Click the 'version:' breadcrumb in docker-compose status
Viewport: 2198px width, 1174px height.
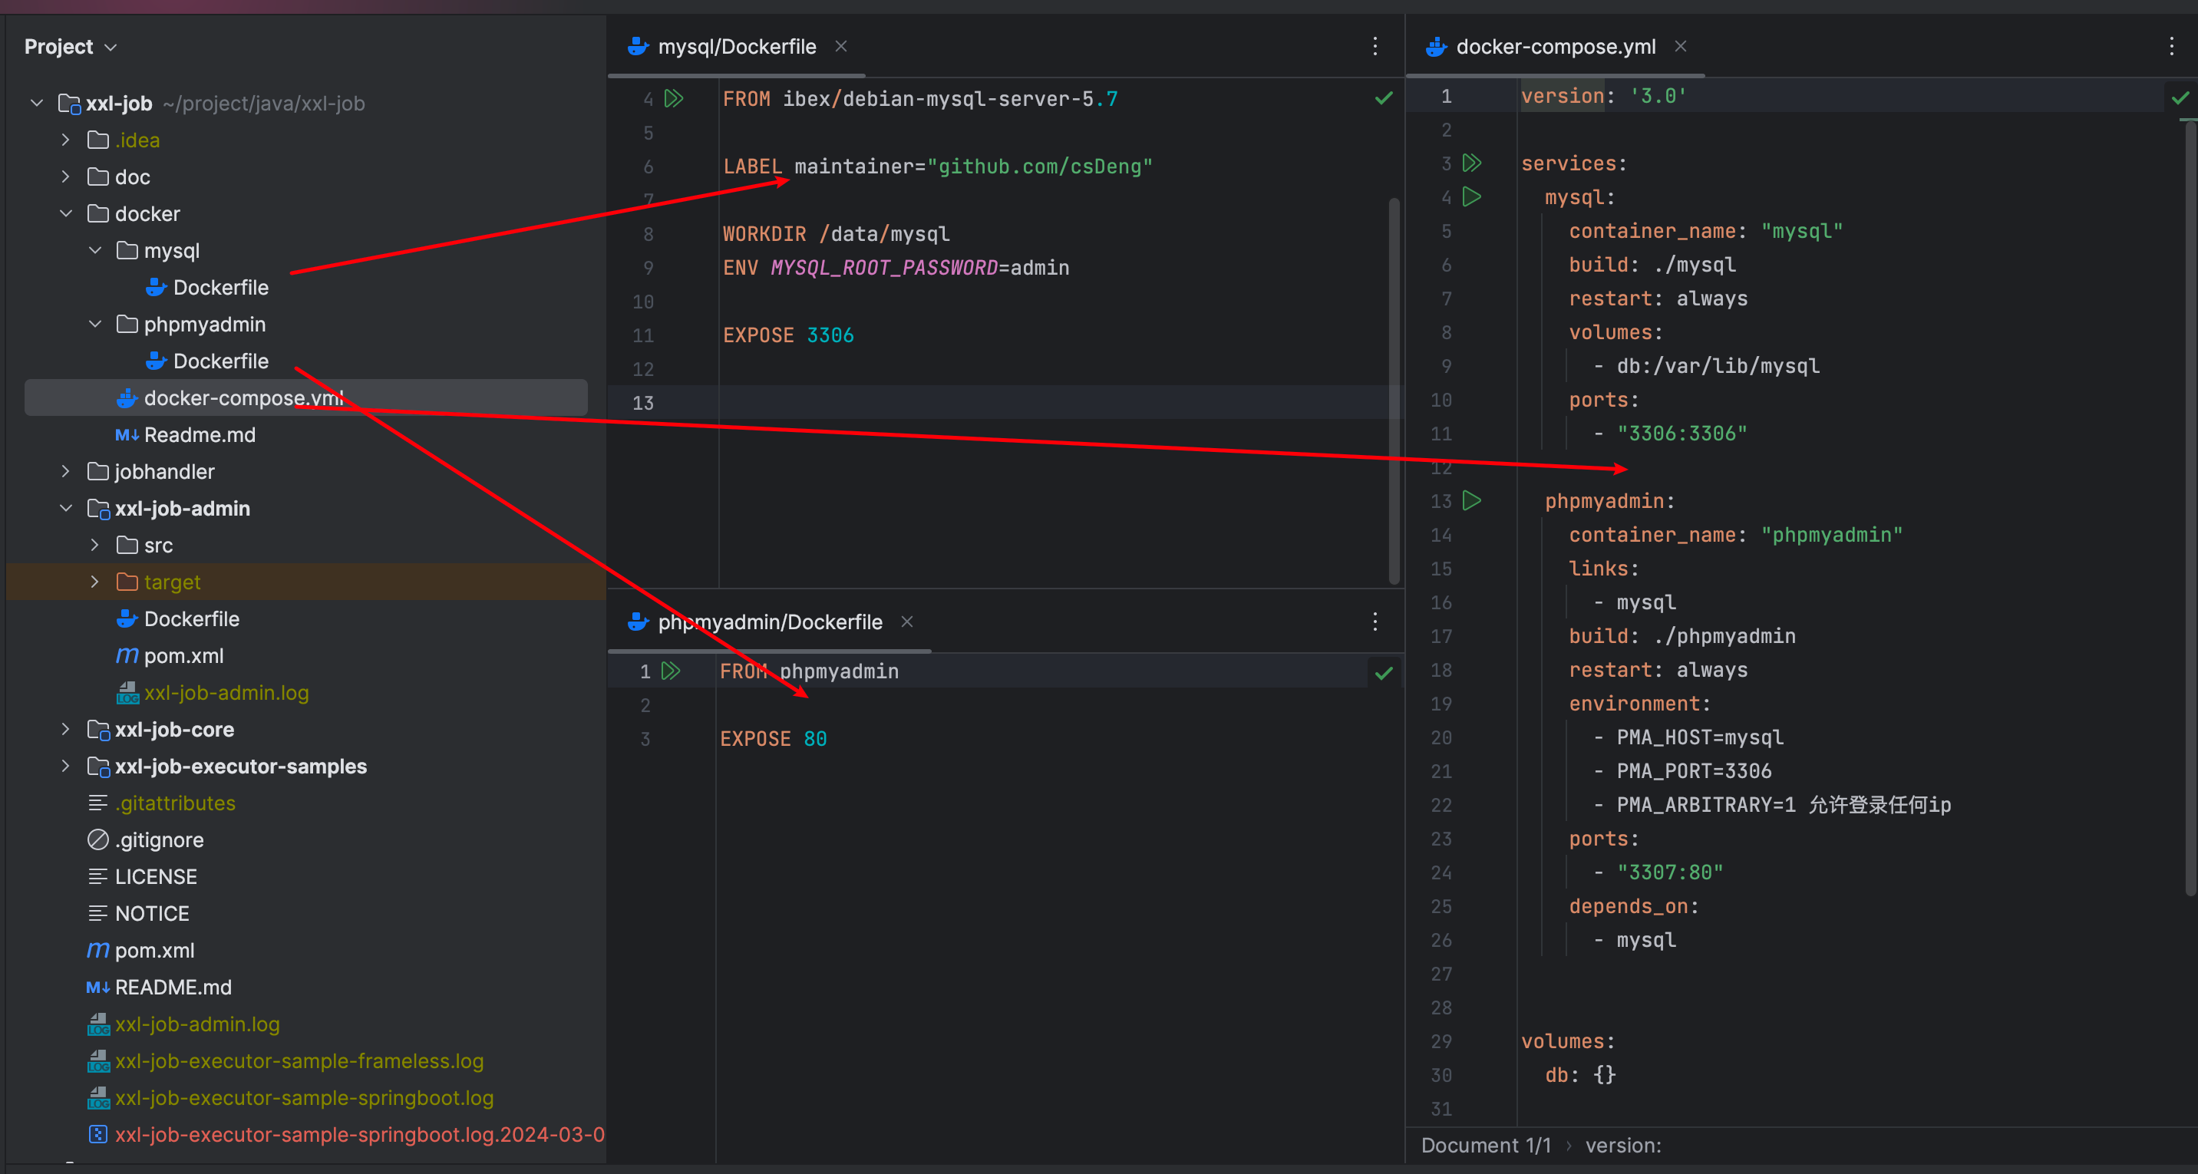pyautogui.click(x=1623, y=1145)
